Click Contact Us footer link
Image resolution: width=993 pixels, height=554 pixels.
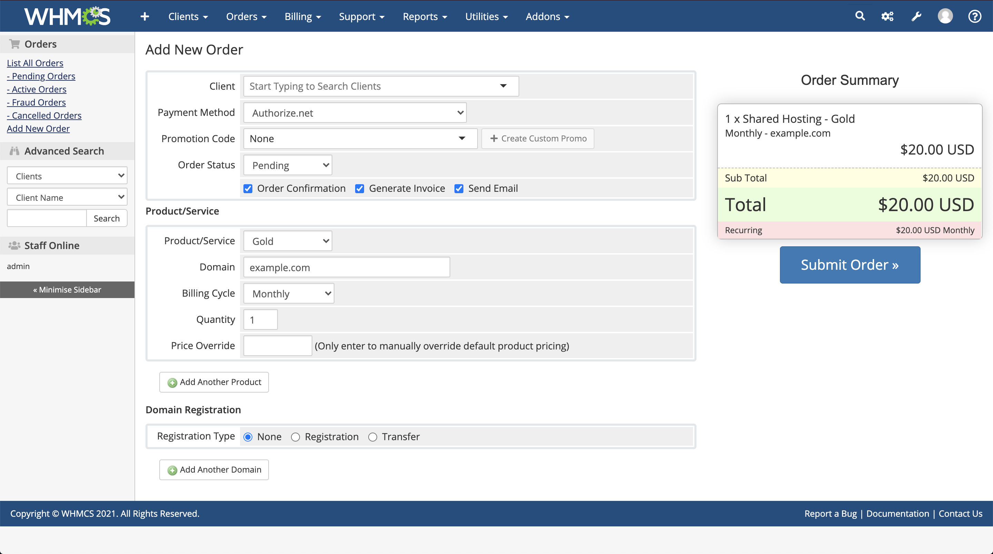coord(960,514)
